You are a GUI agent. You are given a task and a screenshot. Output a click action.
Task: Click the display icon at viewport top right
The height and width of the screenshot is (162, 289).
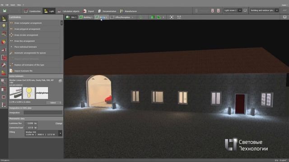(284, 17)
